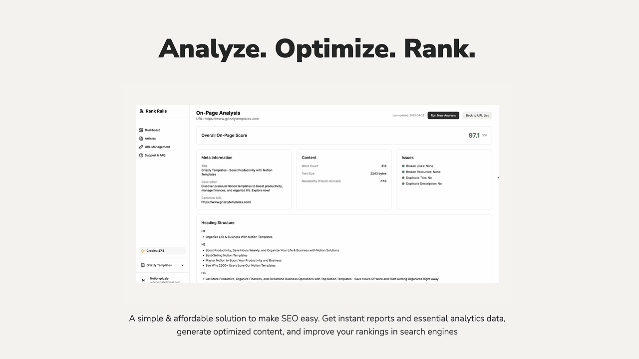Click the lightning bolt Credits icon
Viewport: 639px width, 359px height.
tap(143, 251)
